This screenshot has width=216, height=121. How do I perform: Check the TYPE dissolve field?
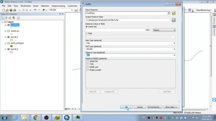tap(88, 64)
